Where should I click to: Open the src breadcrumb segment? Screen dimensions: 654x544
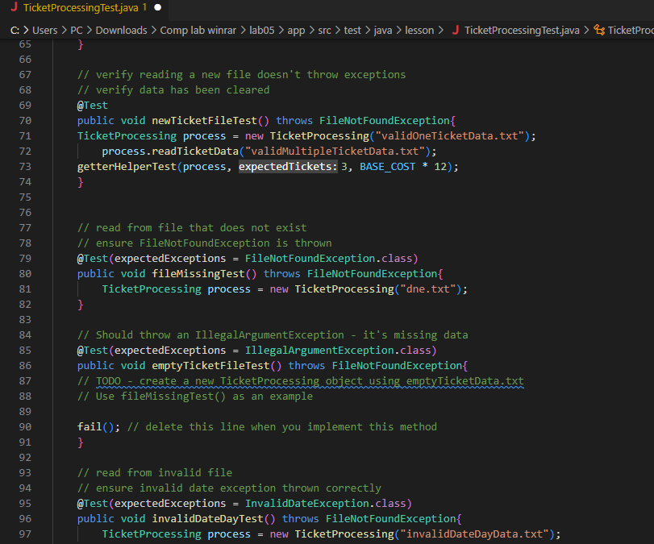324,31
